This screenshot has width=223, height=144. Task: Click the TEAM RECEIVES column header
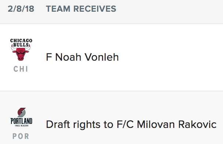(81, 9)
